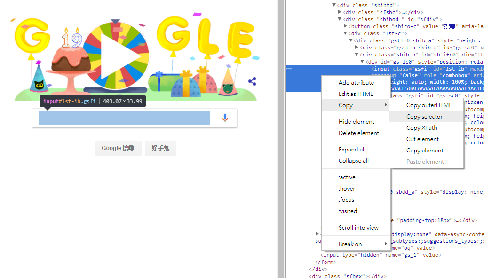Select the div class sfbgx row
The height and width of the screenshot is (278, 484).
[x=348, y=276]
